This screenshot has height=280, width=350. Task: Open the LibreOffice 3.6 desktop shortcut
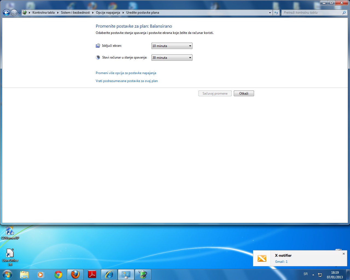pyautogui.click(x=10, y=257)
